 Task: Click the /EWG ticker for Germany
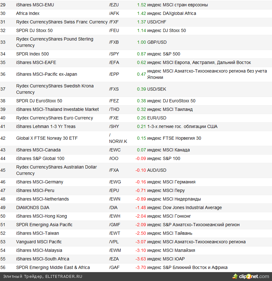[115, 182]
